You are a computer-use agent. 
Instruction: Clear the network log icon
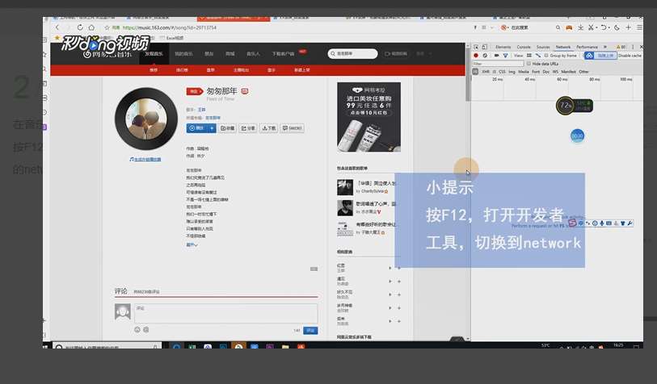(485, 55)
